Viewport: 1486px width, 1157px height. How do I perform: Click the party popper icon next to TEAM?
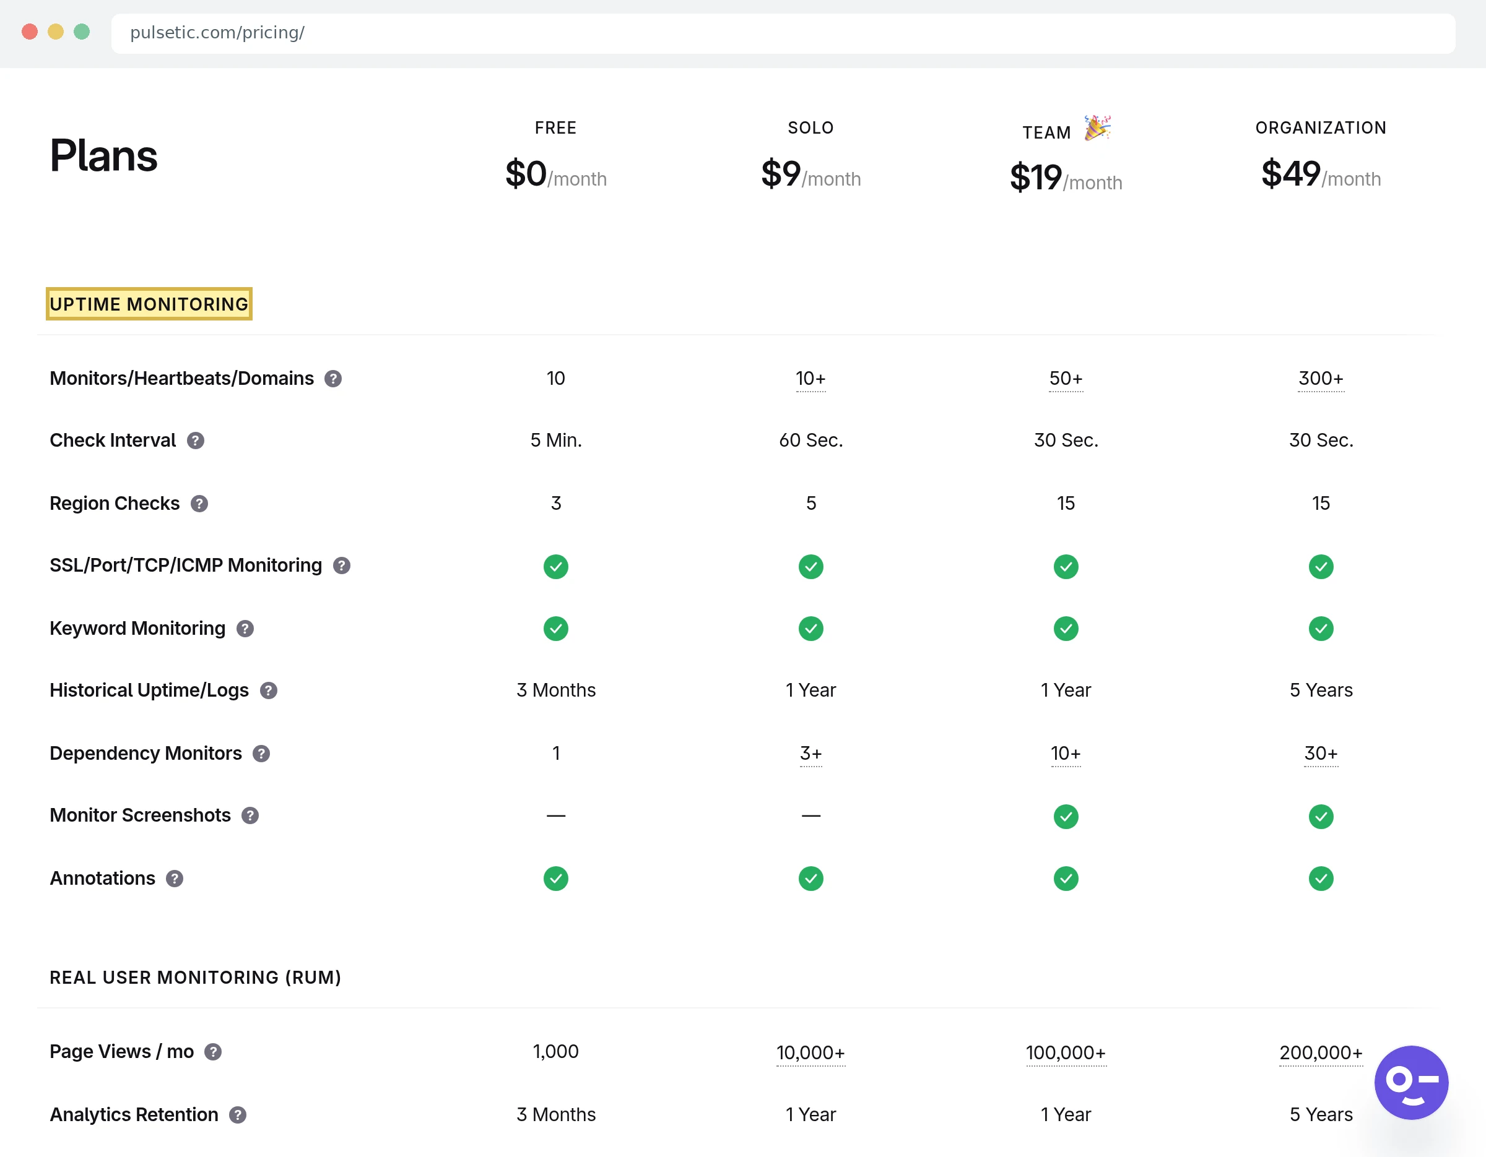click(1097, 128)
